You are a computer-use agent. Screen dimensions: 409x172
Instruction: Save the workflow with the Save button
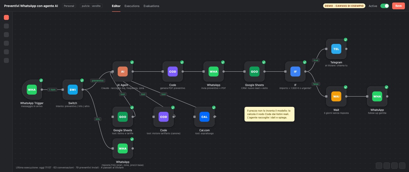point(398,6)
